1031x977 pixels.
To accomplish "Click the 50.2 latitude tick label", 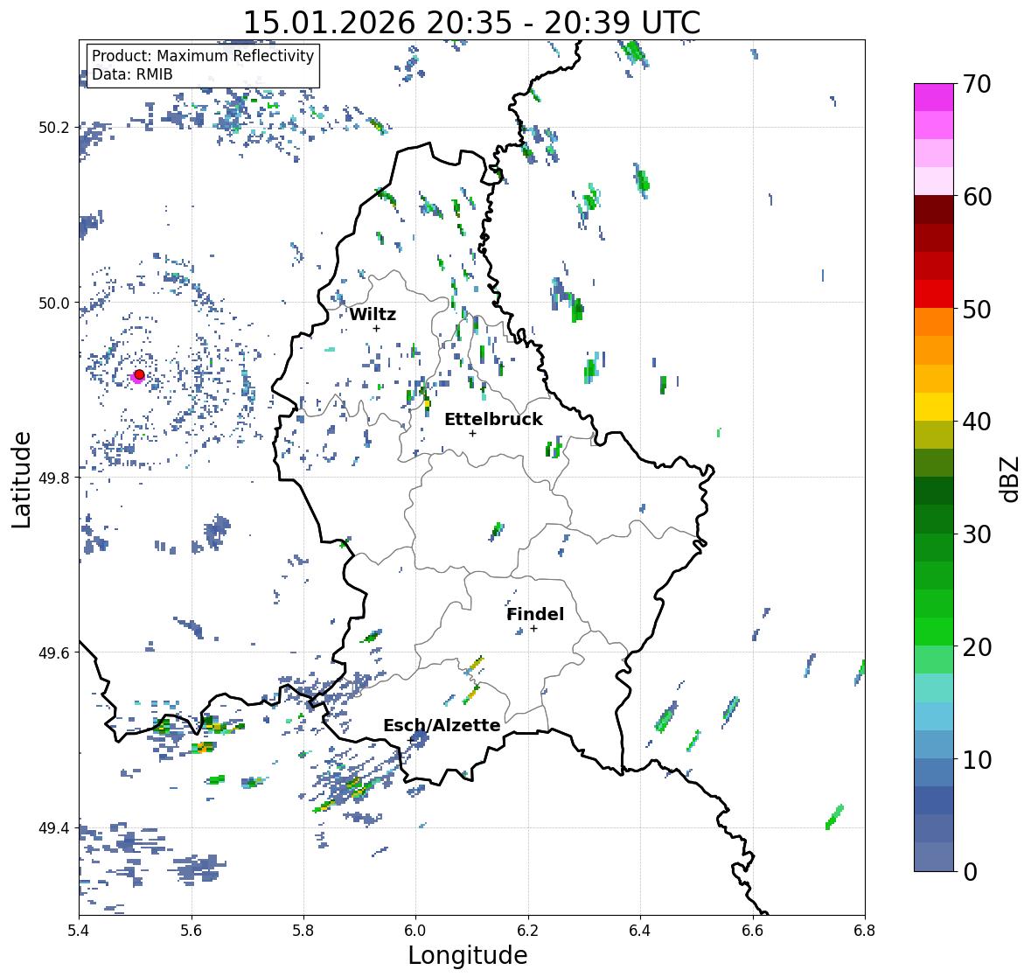I will coord(54,128).
